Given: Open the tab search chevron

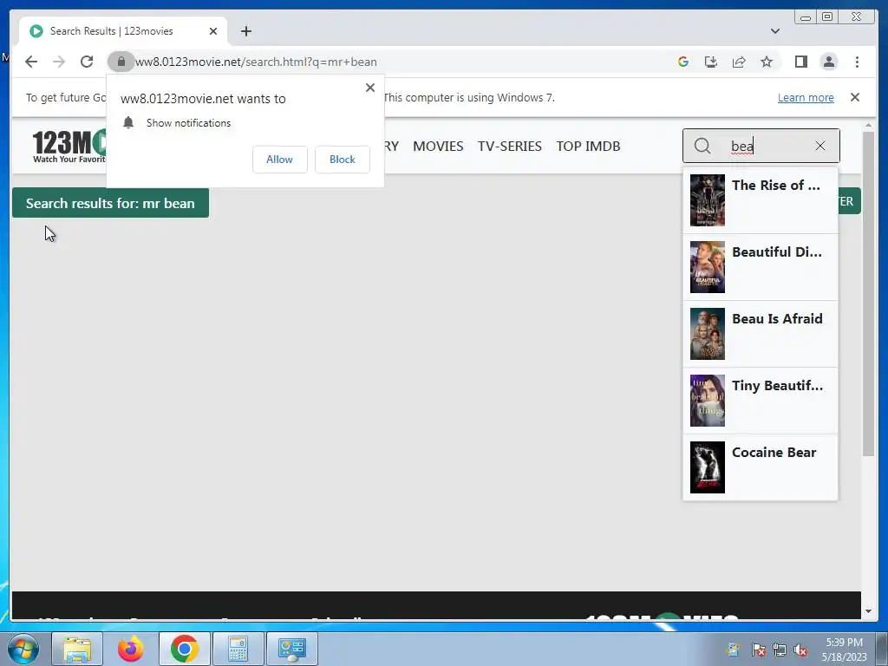Looking at the screenshot, I should coord(774,31).
